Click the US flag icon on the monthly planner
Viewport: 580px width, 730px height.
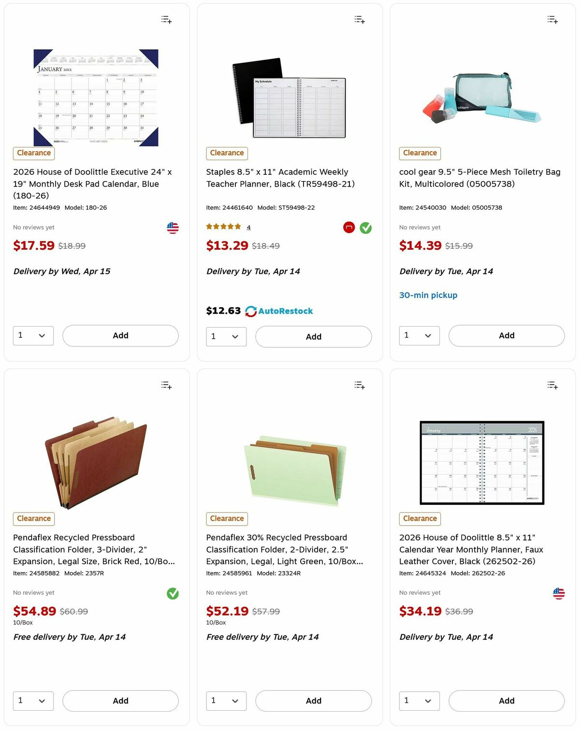point(559,593)
